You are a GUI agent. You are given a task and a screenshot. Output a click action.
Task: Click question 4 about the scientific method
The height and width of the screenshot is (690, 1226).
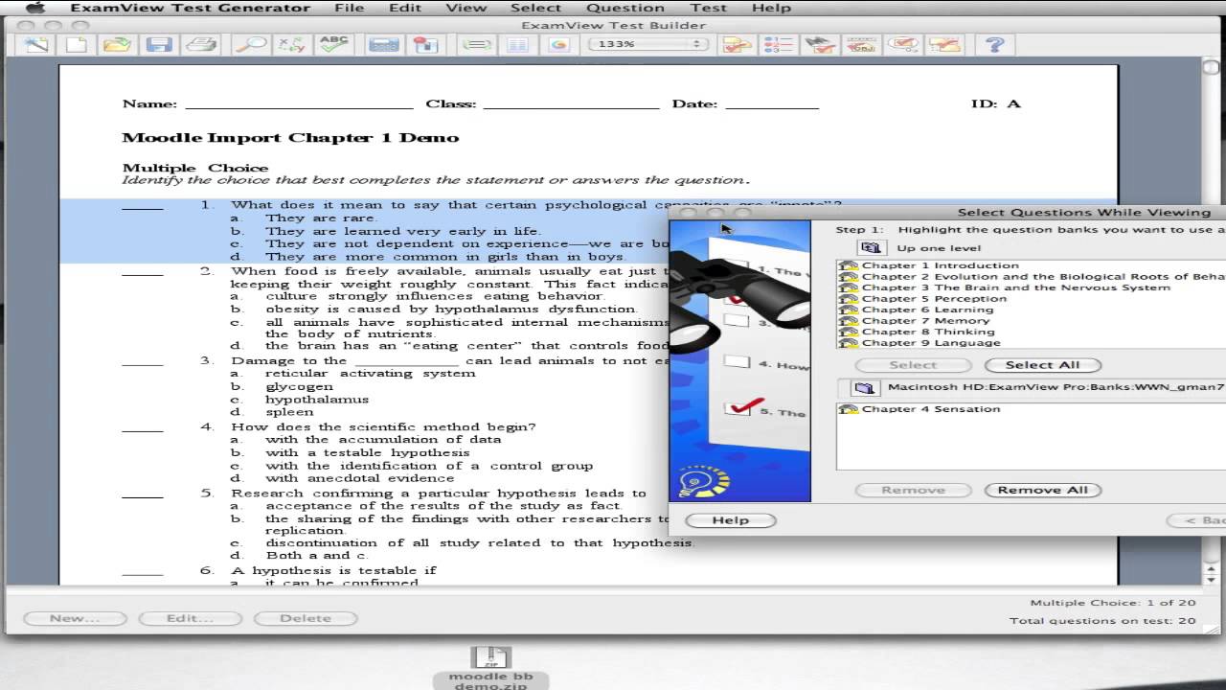[x=383, y=426]
